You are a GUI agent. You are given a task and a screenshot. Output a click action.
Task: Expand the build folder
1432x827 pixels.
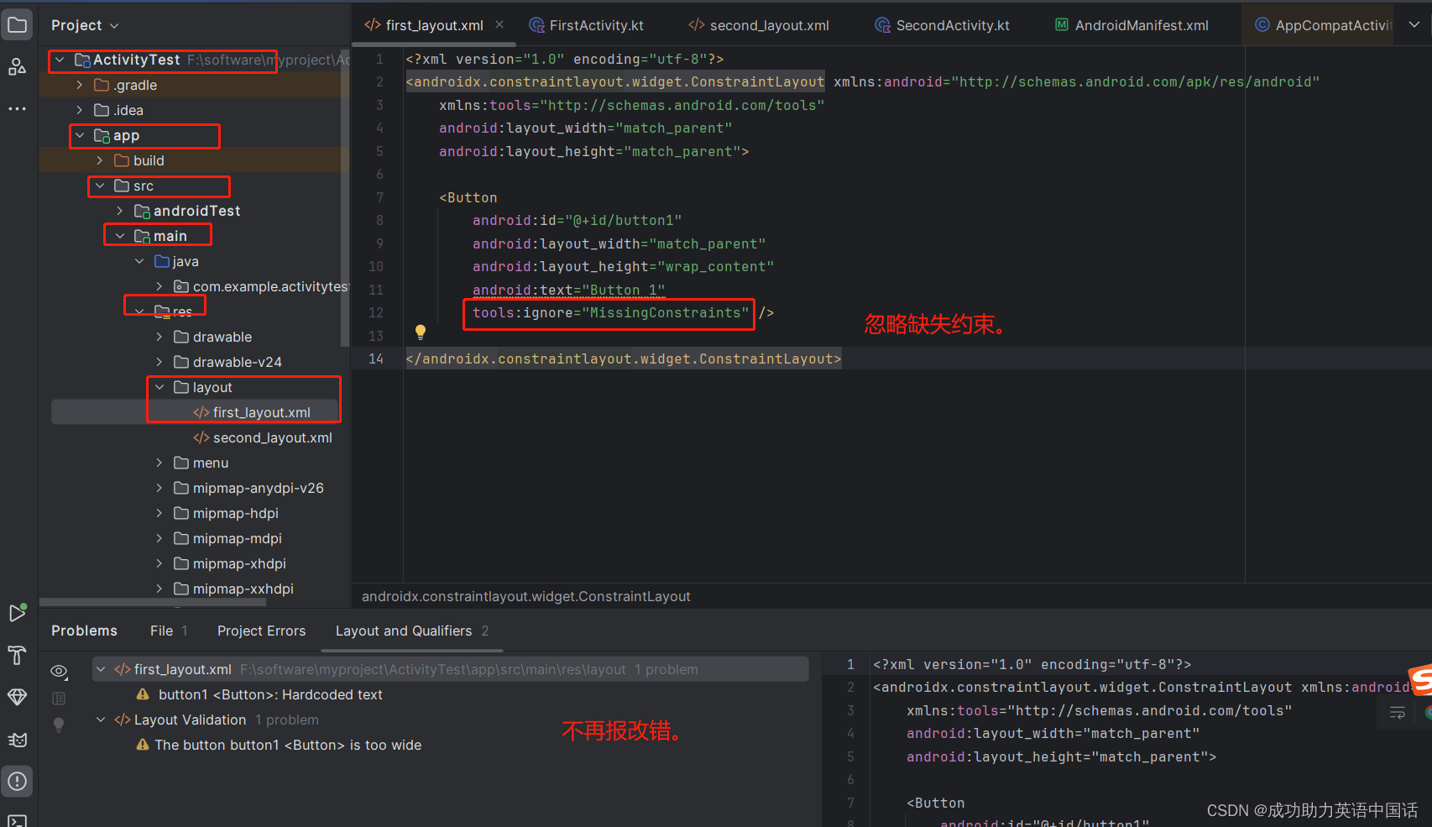99,160
